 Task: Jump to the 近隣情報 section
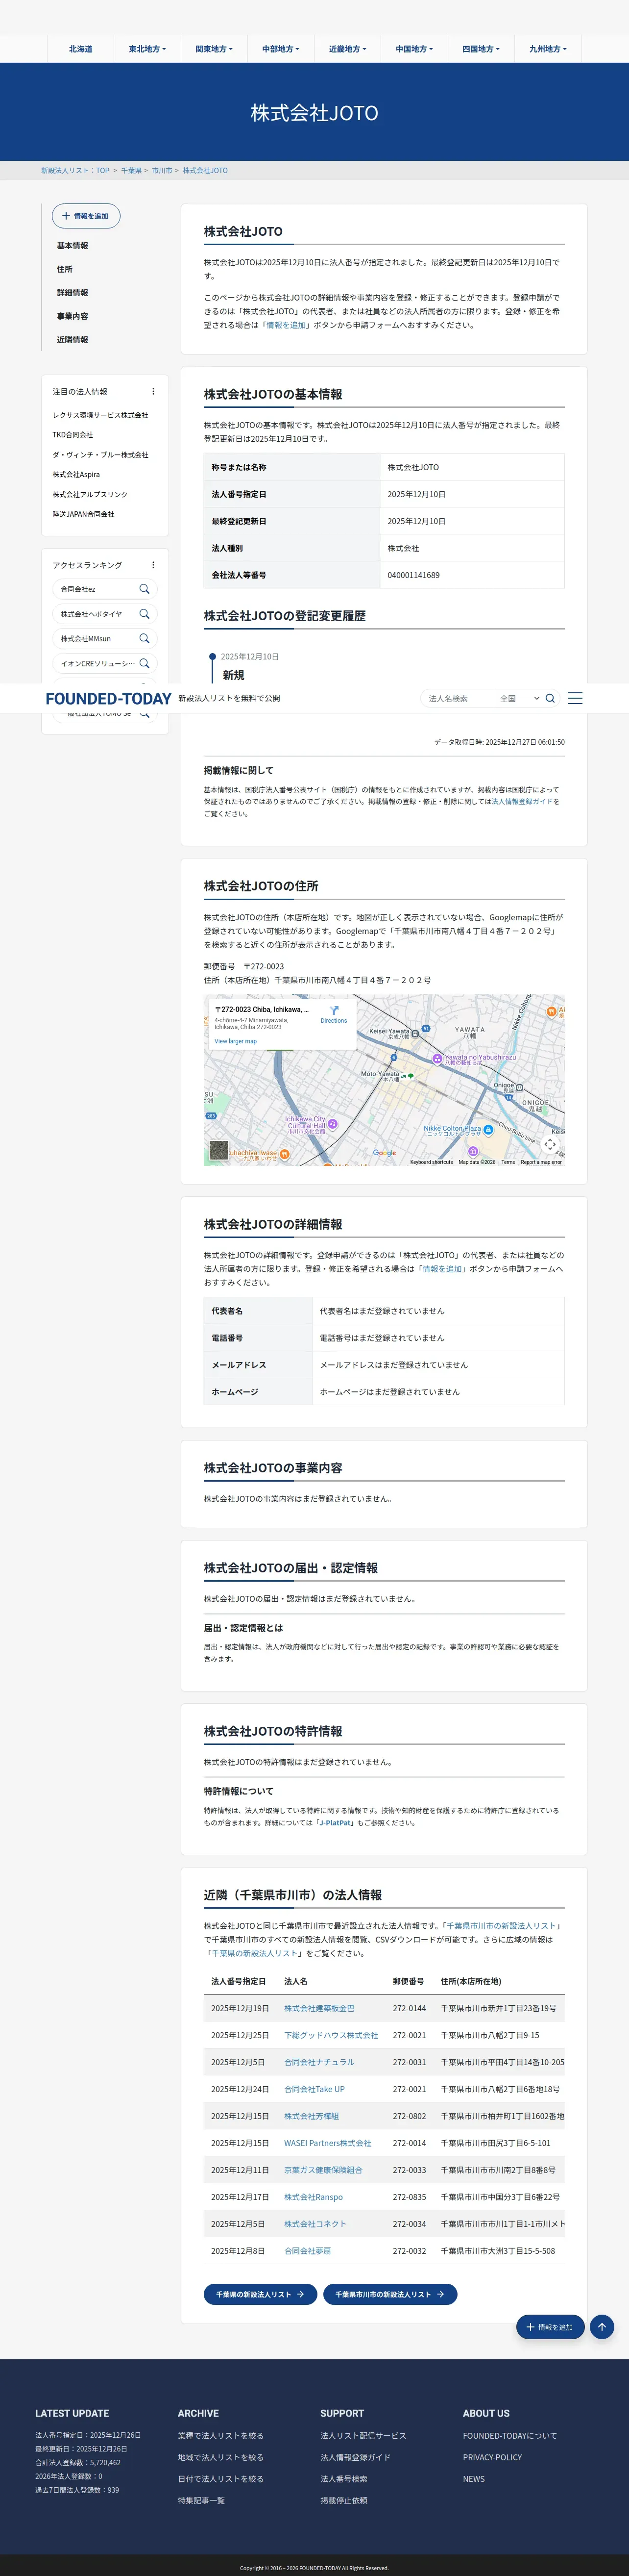click(x=72, y=340)
